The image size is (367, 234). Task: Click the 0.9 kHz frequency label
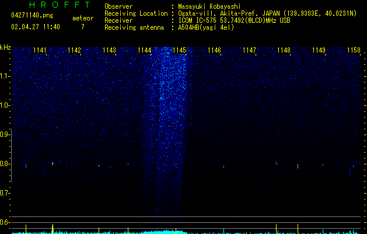point(5,135)
